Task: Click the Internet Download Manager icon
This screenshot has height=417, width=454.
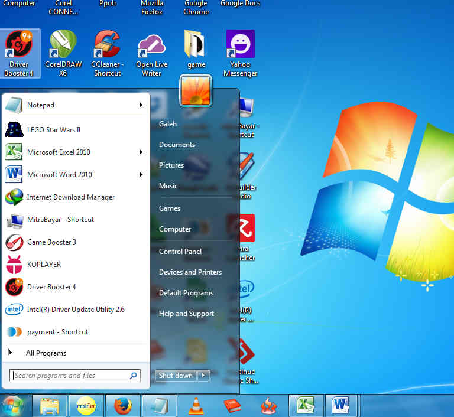Action: (x=14, y=197)
